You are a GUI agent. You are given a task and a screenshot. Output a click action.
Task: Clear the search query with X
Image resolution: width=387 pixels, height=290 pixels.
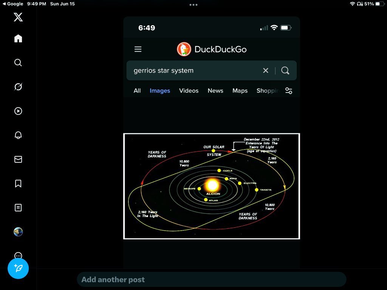click(266, 71)
